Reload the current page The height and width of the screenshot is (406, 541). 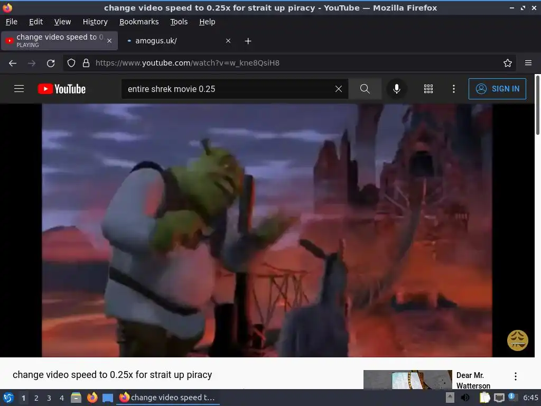51,63
